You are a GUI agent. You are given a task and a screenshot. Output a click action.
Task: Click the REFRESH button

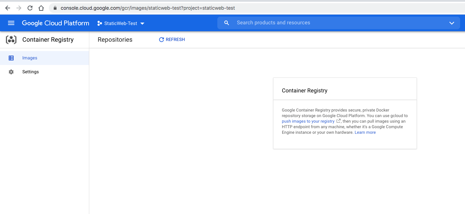coord(172,39)
